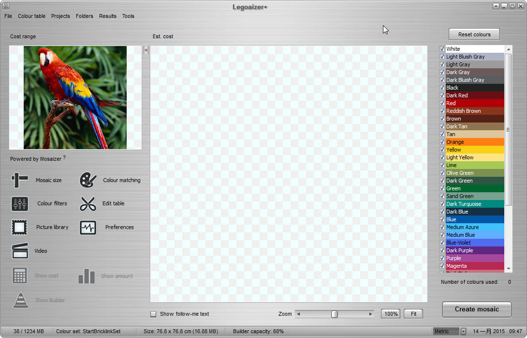Uncheck the Orange colour checkbox

pyautogui.click(x=442, y=142)
